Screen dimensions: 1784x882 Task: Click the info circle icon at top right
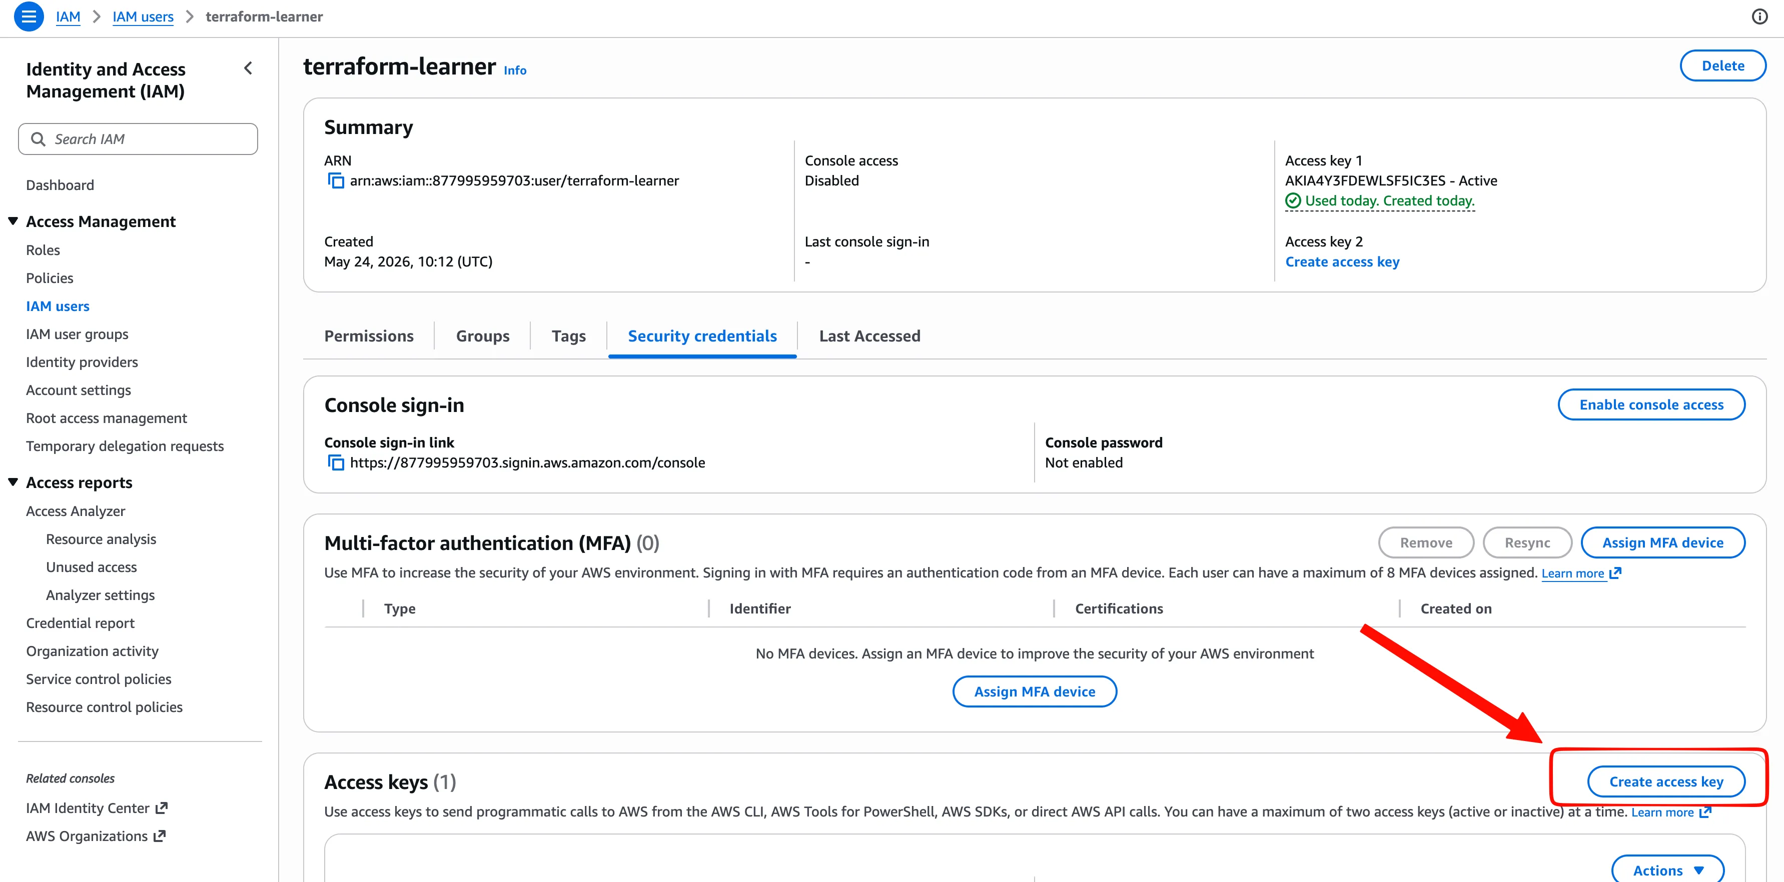[1759, 16]
